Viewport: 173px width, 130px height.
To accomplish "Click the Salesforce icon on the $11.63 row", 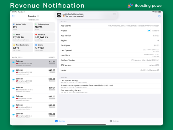I will (13, 62).
